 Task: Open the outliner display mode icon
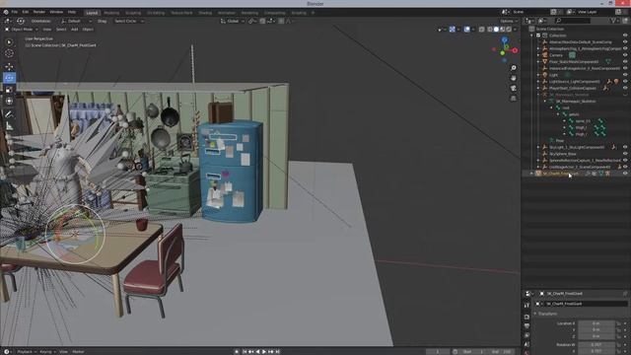click(x=542, y=20)
